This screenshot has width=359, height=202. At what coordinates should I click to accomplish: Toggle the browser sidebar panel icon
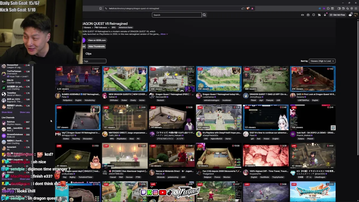339,8
